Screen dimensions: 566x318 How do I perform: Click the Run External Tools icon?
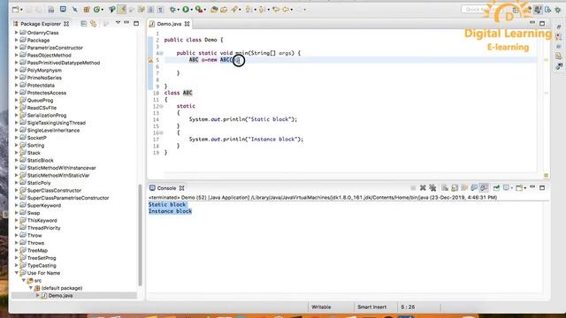pos(198,10)
